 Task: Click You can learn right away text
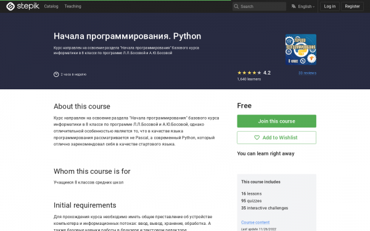point(266,153)
